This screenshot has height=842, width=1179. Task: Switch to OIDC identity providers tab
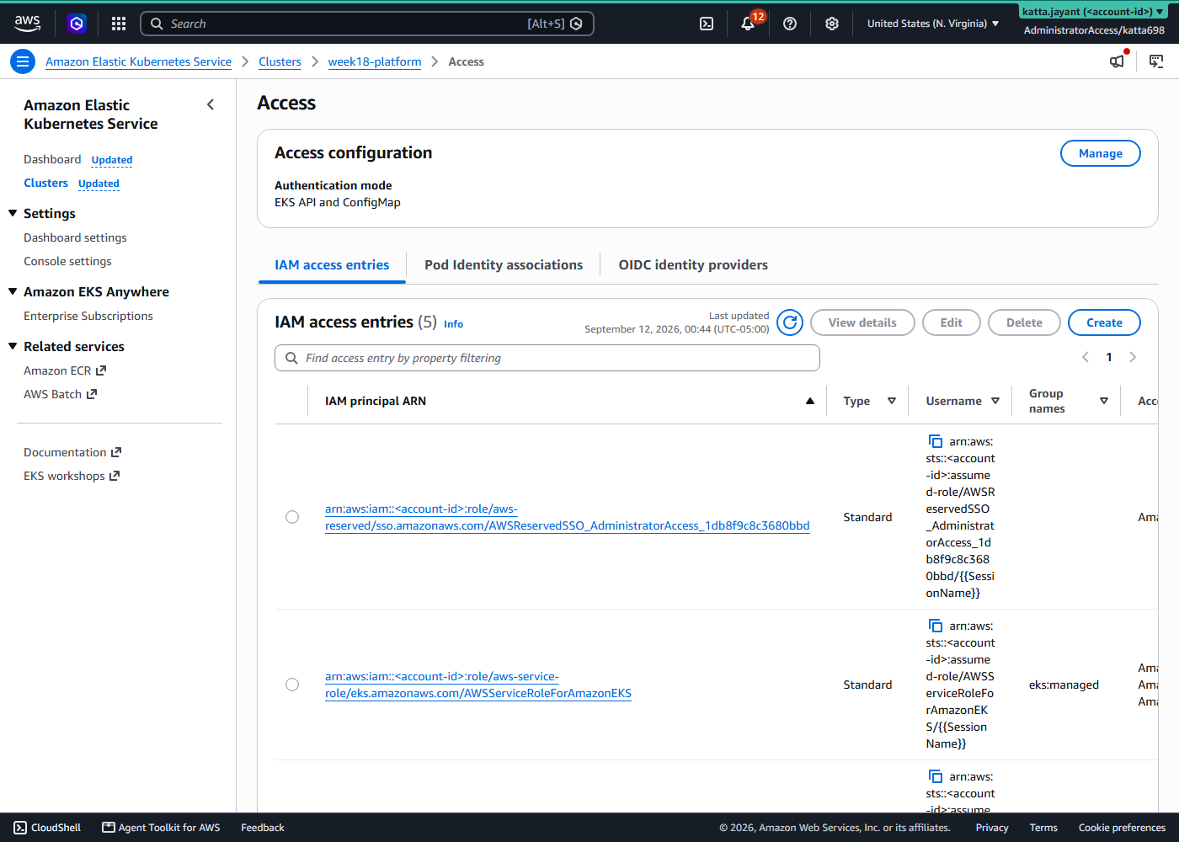tap(693, 264)
